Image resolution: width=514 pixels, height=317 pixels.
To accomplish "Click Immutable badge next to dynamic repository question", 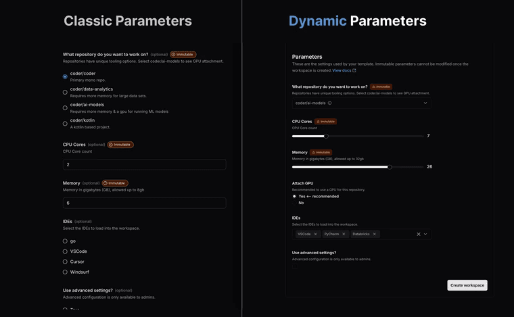I will tap(381, 87).
